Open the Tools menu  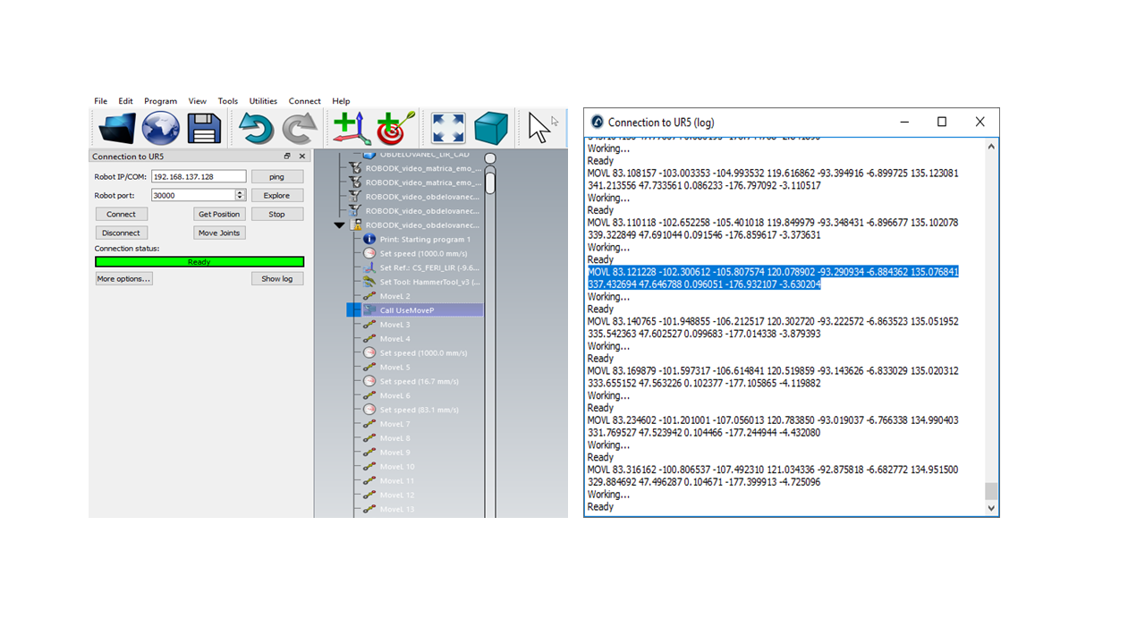(228, 101)
